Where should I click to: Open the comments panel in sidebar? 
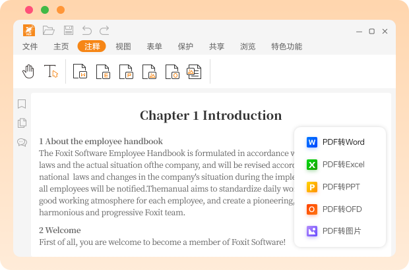pos(22,142)
